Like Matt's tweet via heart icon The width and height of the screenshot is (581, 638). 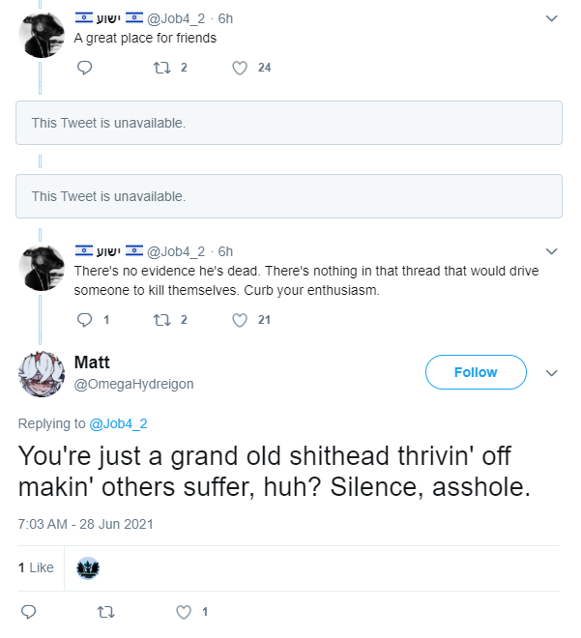[184, 612]
